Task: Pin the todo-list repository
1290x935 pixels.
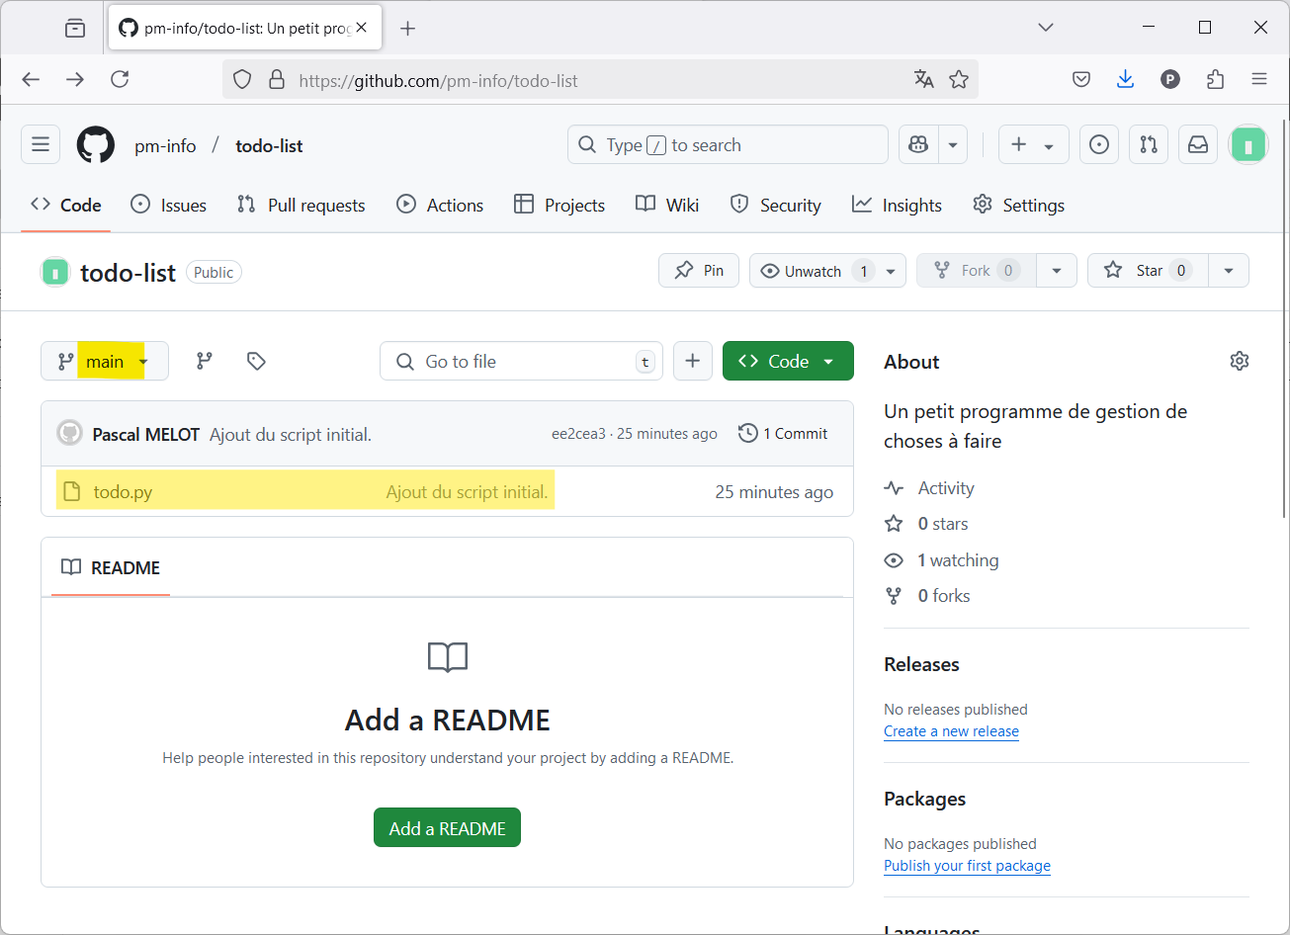Action: (x=699, y=271)
